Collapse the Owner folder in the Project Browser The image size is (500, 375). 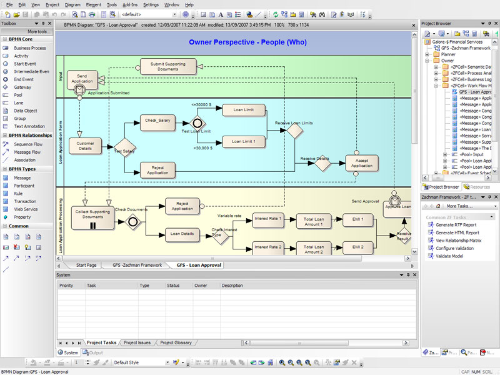tap(427, 61)
